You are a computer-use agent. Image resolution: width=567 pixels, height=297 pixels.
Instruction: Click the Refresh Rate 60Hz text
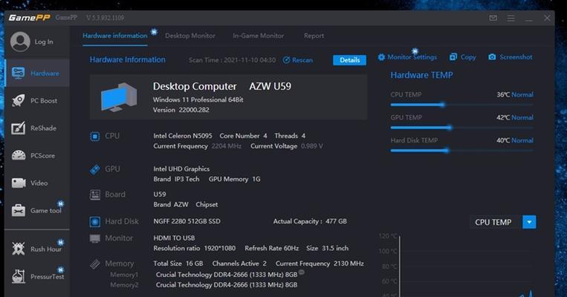point(271,248)
